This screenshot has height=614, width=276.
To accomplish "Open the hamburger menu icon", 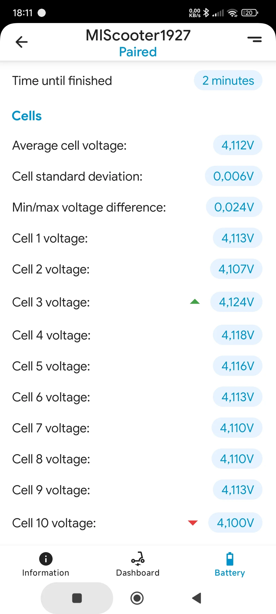I will click(255, 39).
